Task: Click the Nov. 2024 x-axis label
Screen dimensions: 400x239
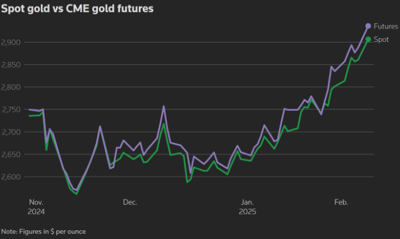Action: (36, 206)
